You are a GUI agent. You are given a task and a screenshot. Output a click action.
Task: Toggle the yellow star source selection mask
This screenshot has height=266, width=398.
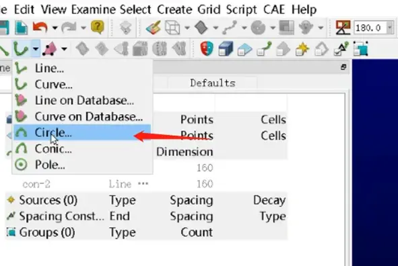[302, 48]
